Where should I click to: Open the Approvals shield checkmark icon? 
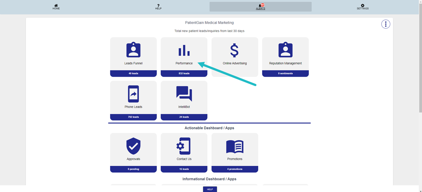point(133,146)
